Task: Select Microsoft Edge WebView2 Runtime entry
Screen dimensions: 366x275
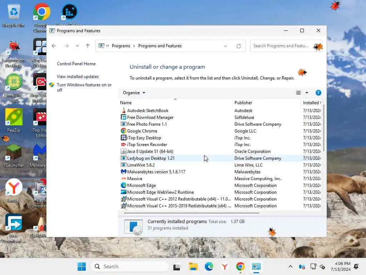Action: pyautogui.click(x=220, y=192)
